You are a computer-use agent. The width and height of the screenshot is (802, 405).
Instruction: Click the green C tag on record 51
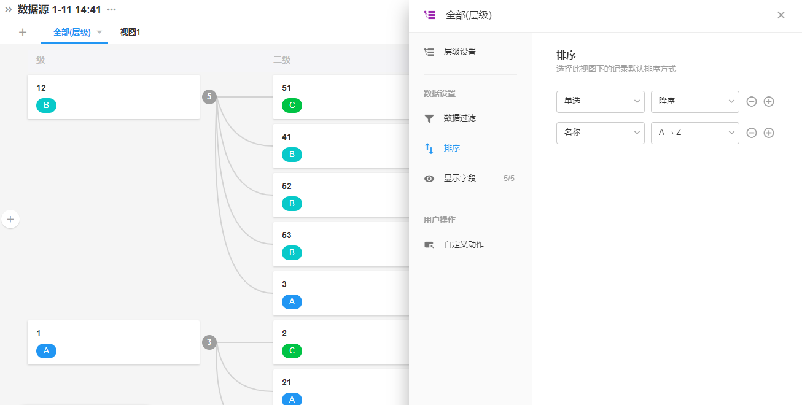(x=292, y=106)
